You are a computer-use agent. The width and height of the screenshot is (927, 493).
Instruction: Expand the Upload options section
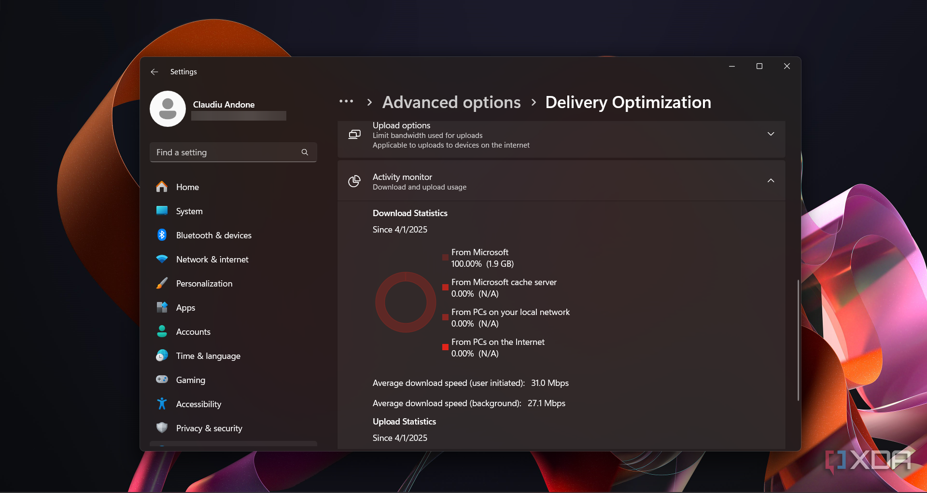(x=771, y=134)
